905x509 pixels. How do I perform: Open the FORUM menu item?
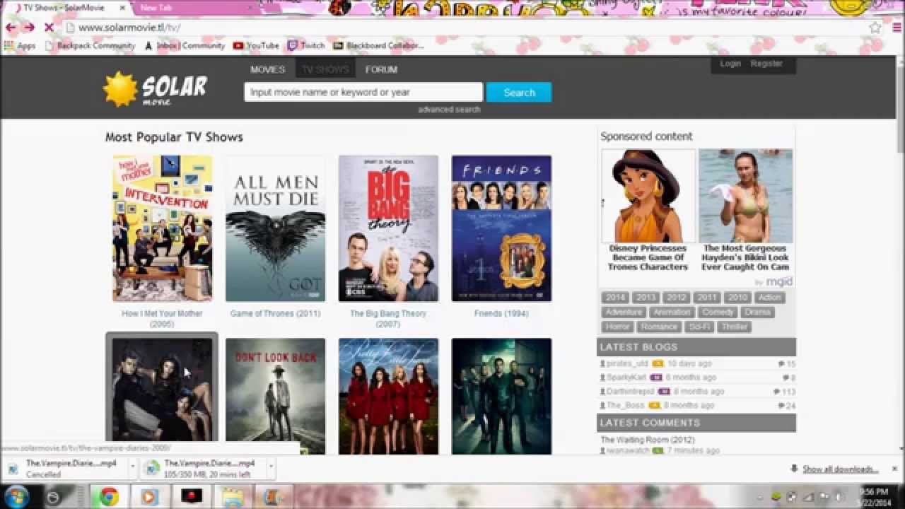pos(381,69)
